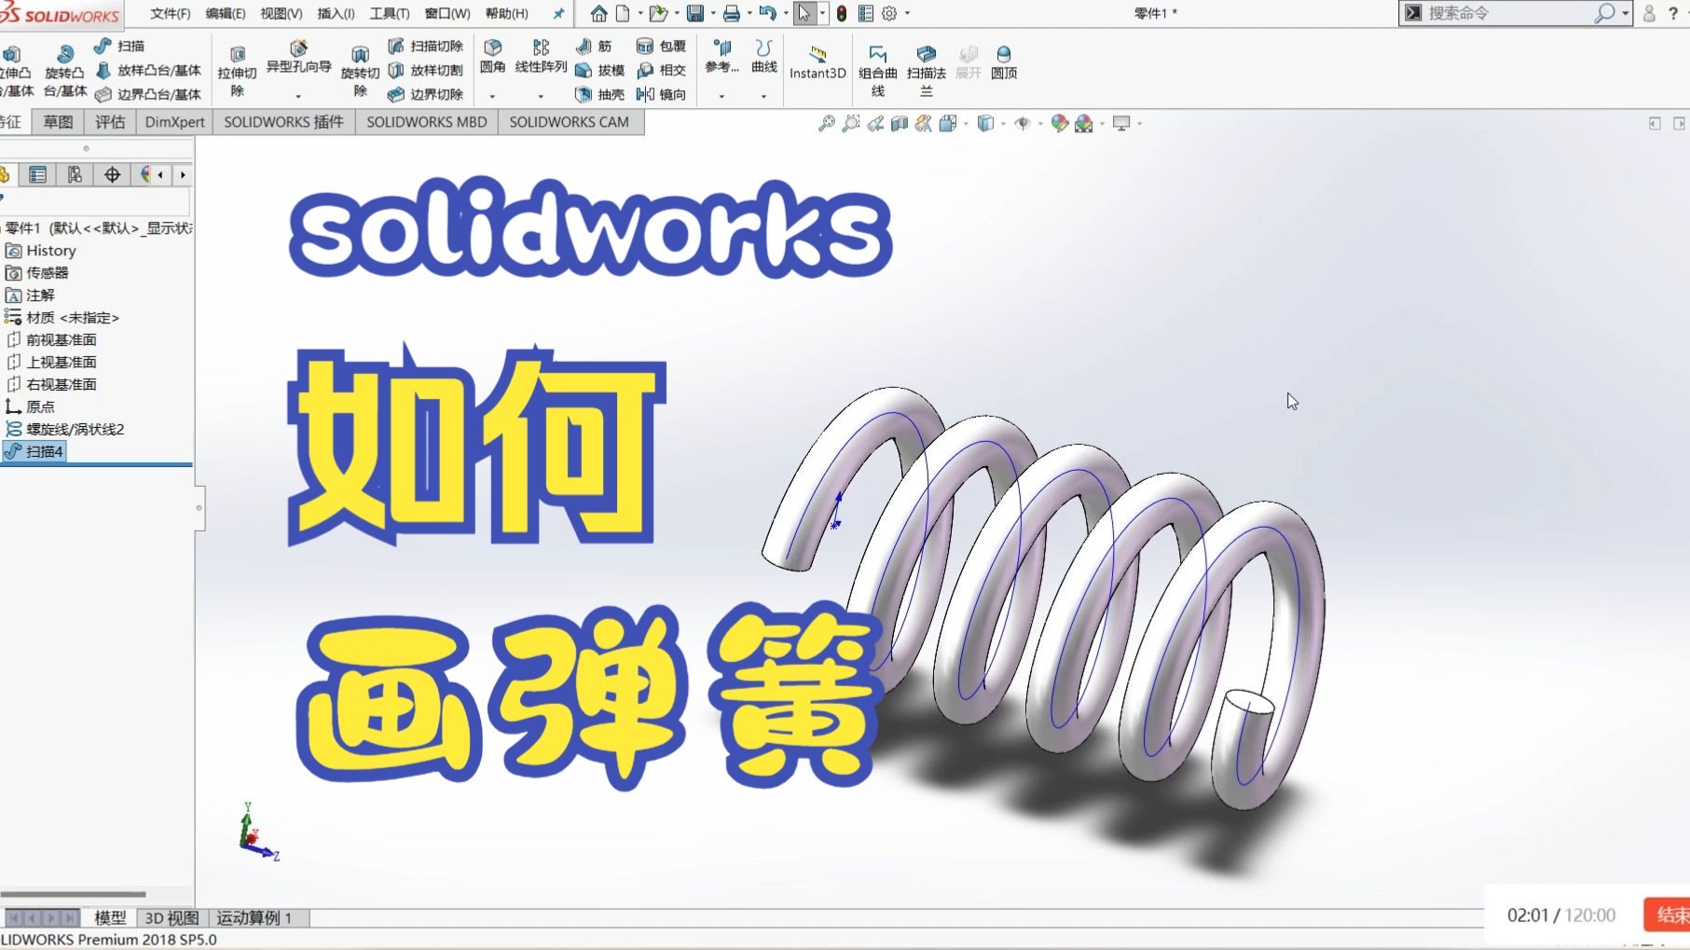Choose the Loft cut (放样切割) tool

tap(425, 70)
